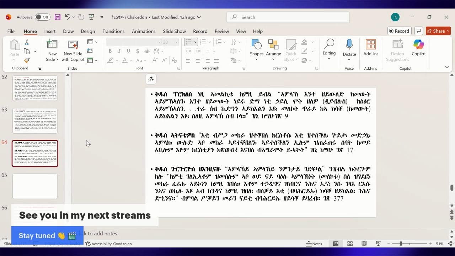Switch to the Design tab
The height and width of the screenshot is (256, 455).
tap(88, 31)
